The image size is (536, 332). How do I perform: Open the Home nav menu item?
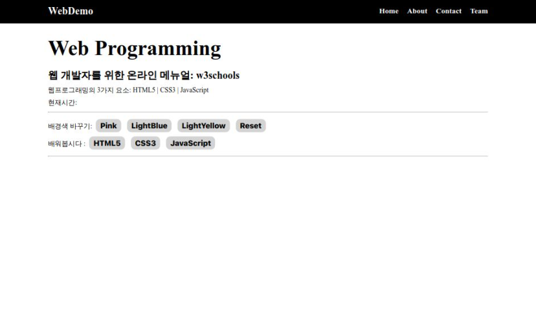click(388, 11)
